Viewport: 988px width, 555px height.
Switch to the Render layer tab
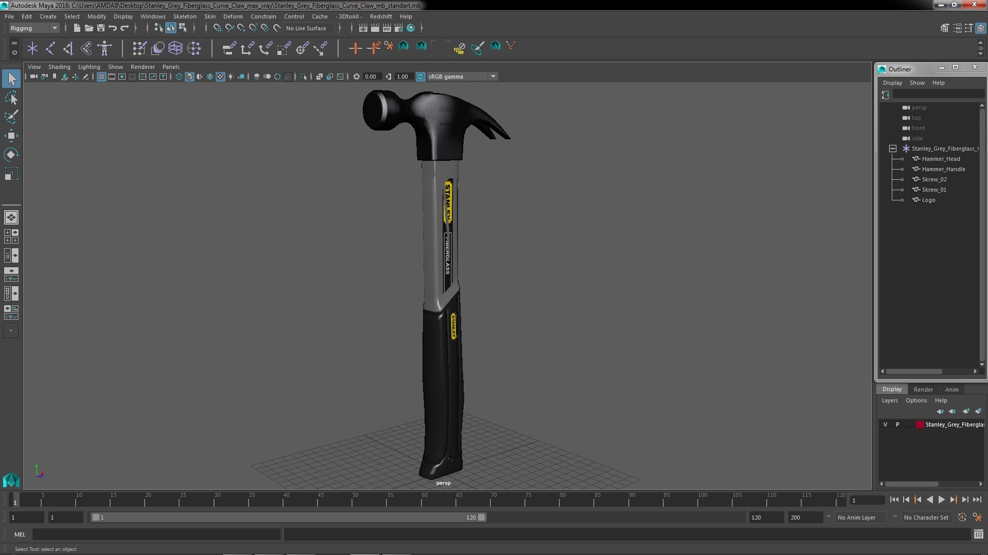click(923, 390)
